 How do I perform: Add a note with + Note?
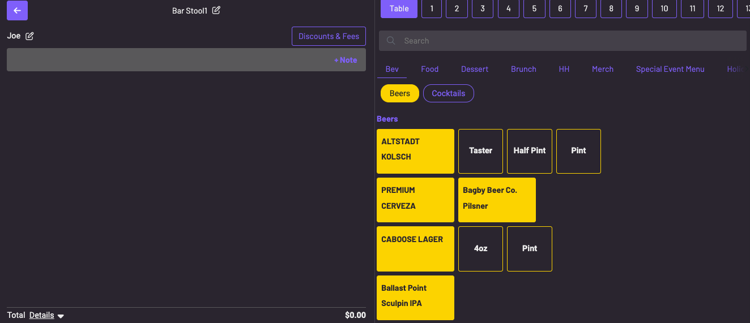click(345, 60)
